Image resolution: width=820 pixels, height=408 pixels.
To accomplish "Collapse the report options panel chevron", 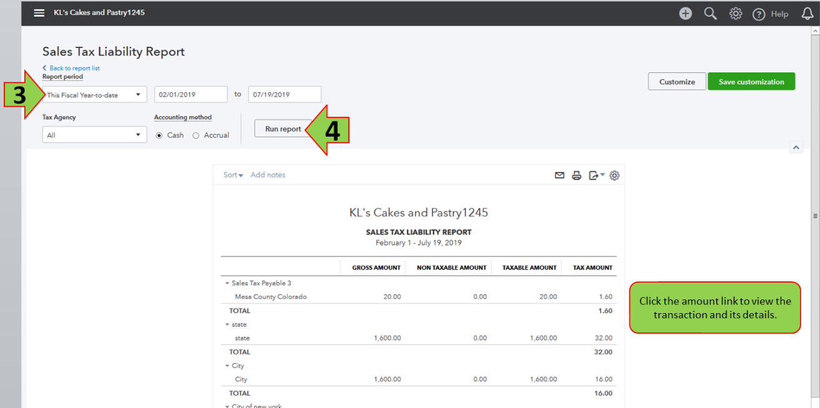I will click(x=796, y=148).
